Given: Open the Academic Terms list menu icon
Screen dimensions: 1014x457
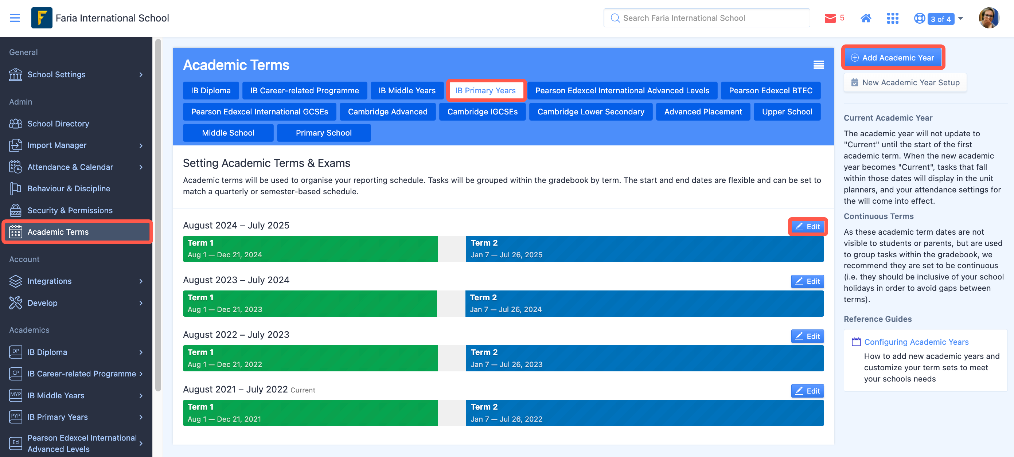Looking at the screenshot, I should tap(818, 65).
